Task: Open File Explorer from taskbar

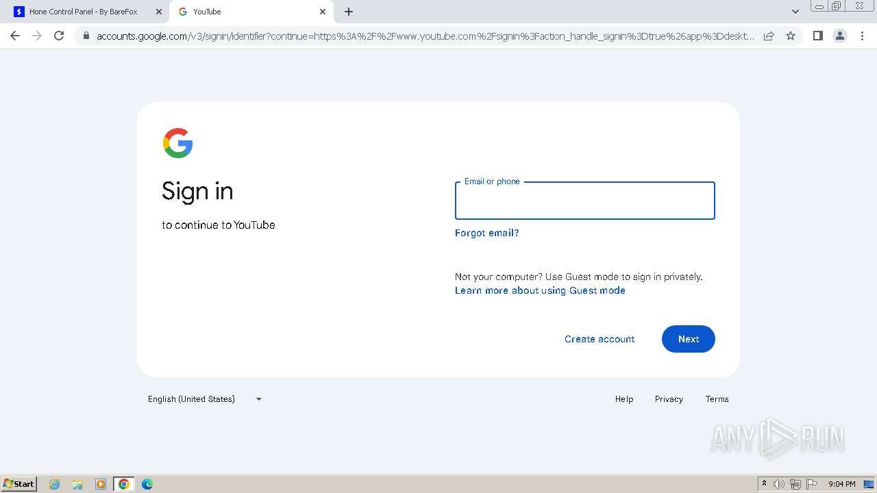Action: 77,484
